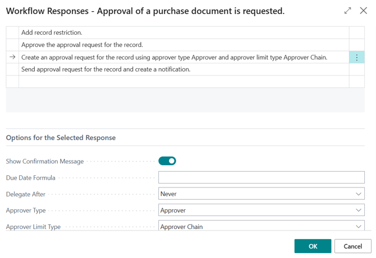
Task: Click the row selector cell for Add record restriction
Action: [12, 32]
